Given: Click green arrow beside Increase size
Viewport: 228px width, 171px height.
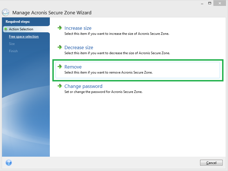Looking at the screenshot, I should point(60,28).
